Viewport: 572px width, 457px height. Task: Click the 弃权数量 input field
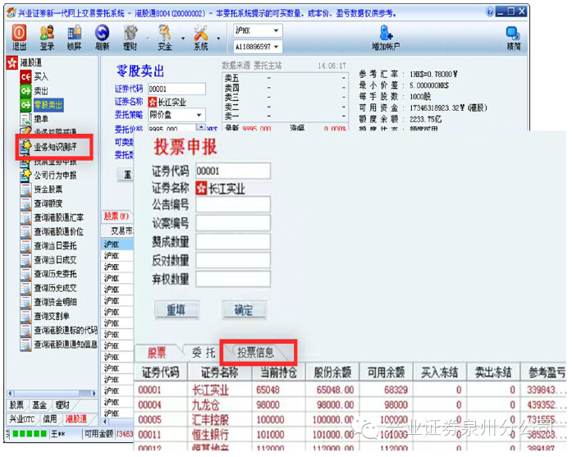click(233, 279)
